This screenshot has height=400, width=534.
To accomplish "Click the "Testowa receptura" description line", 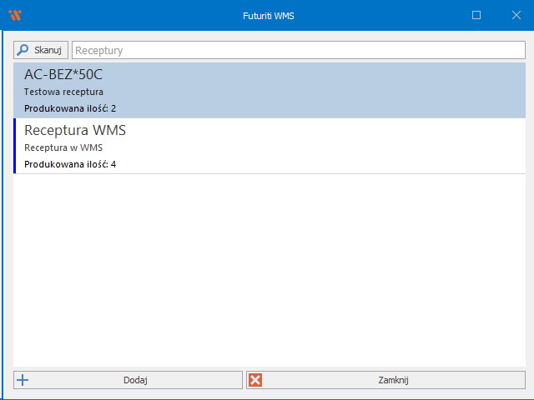I will click(63, 92).
